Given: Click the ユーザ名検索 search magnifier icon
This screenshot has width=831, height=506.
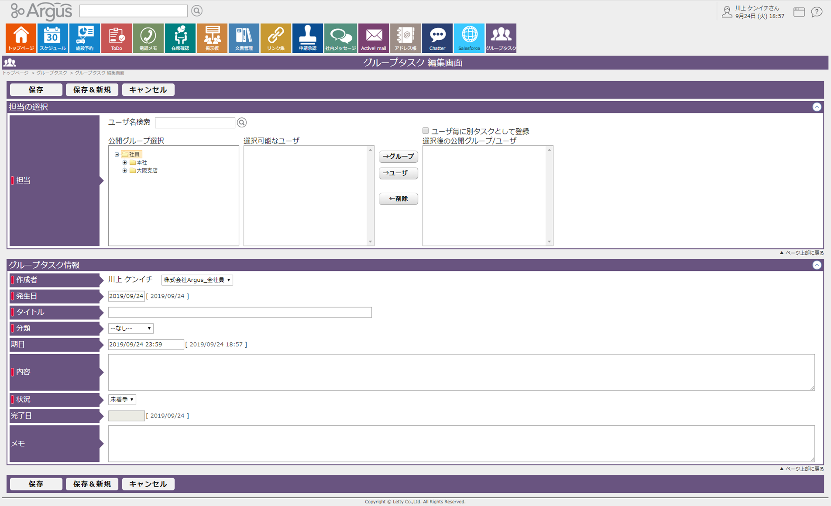Looking at the screenshot, I should pos(242,123).
